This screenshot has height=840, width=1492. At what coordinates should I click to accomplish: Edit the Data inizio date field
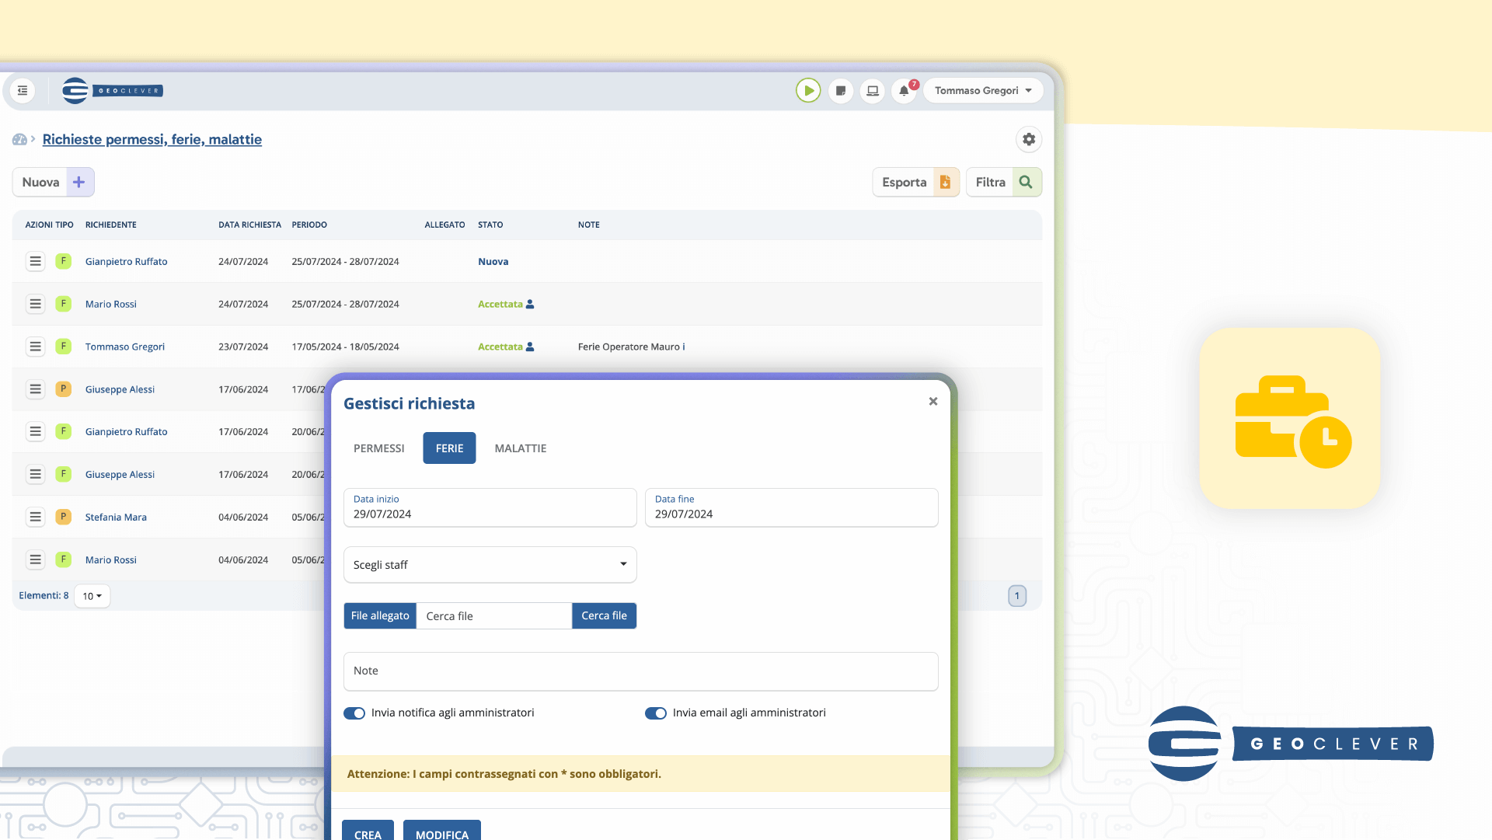[490, 508]
